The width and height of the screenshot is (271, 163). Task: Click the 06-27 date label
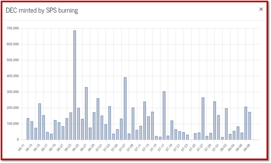83,148
